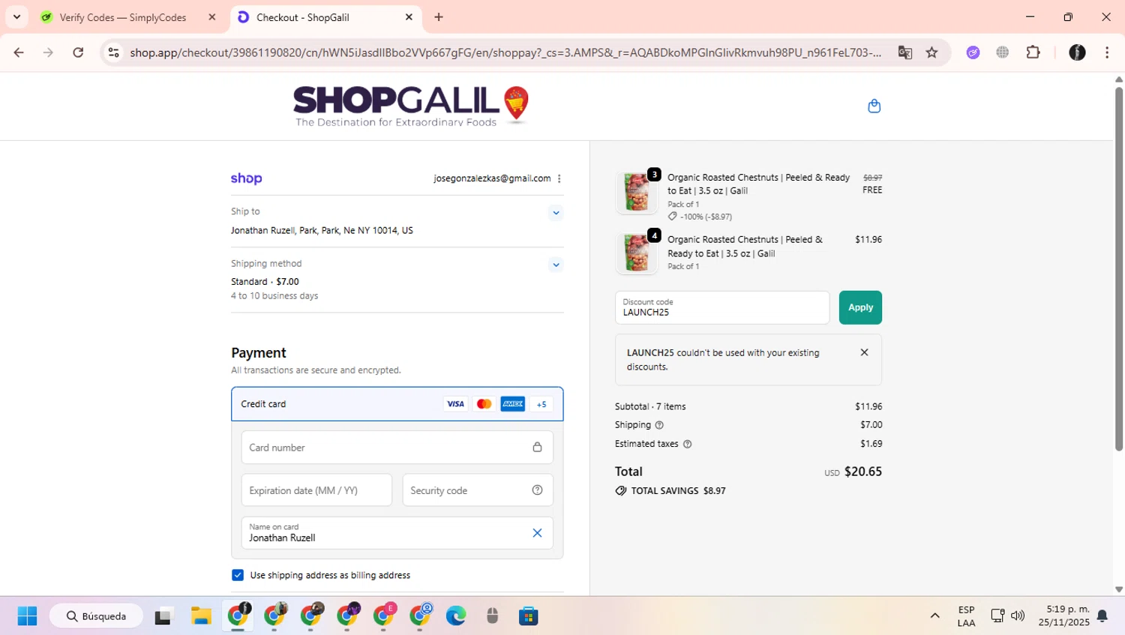Click the Expiration date field
The height and width of the screenshot is (635, 1125).
[316, 490]
